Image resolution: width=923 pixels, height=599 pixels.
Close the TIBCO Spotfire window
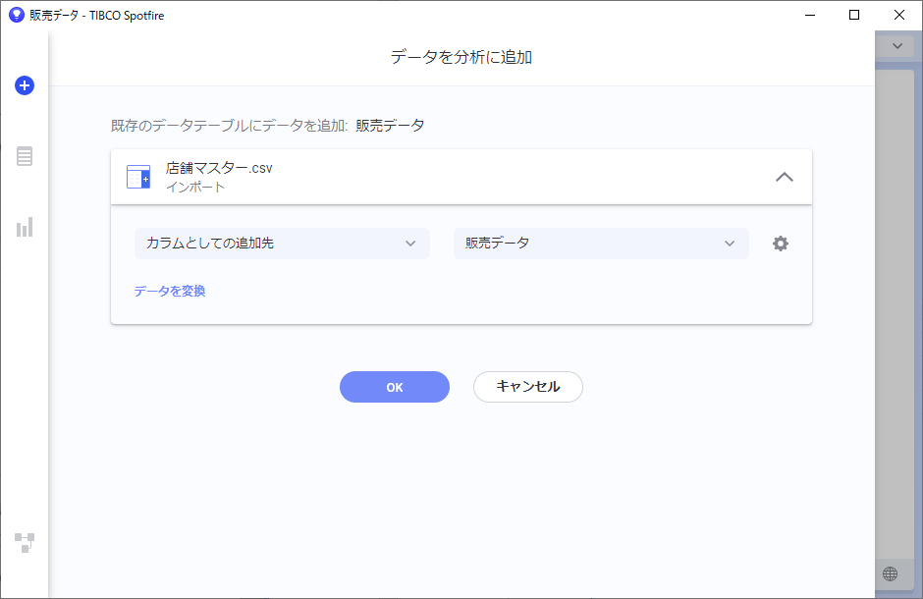click(898, 16)
